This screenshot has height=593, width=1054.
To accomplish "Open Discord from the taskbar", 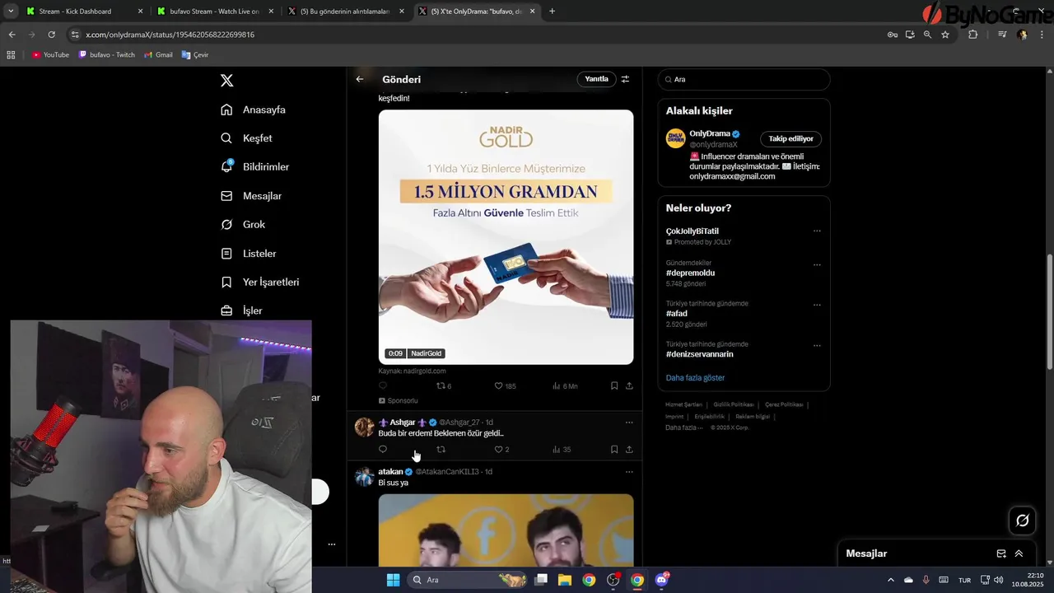I will (661, 580).
